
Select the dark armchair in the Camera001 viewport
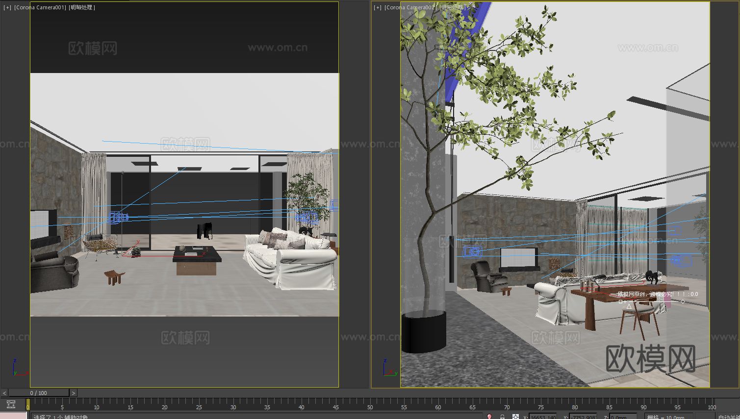pyautogui.click(x=54, y=272)
